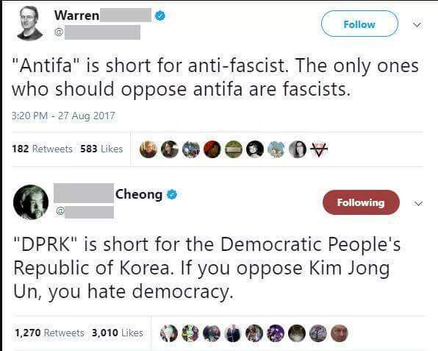Open last liker avatar on DPRK tweet
The height and width of the screenshot is (351, 438).
point(340,333)
